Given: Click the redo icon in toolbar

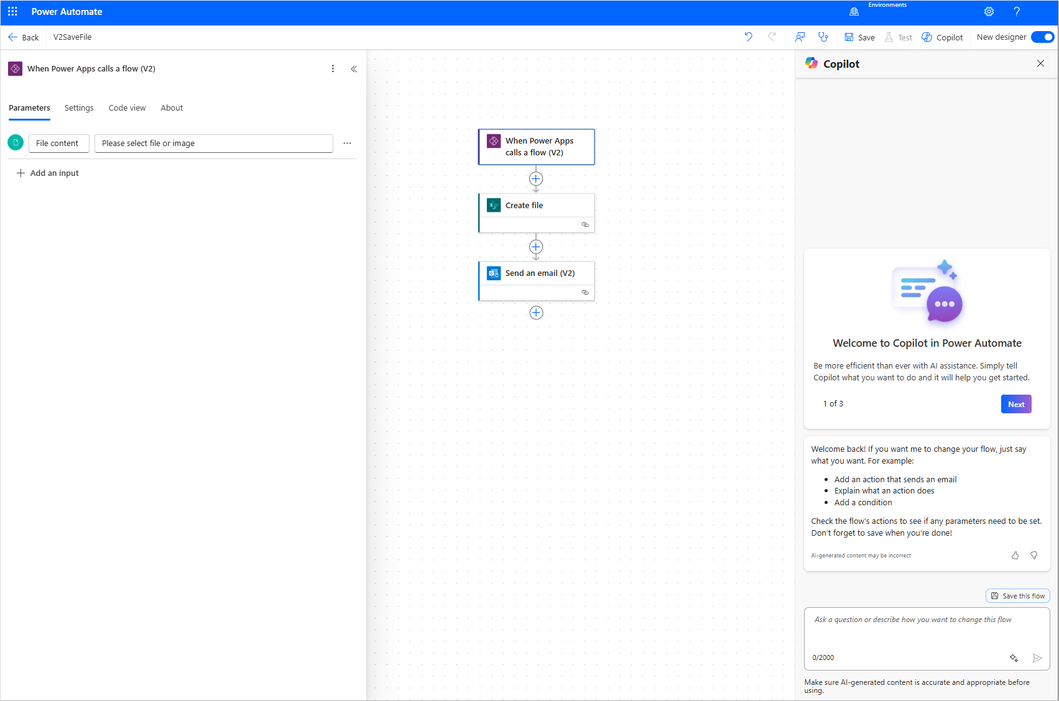Looking at the screenshot, I should [x=772, y=37].
